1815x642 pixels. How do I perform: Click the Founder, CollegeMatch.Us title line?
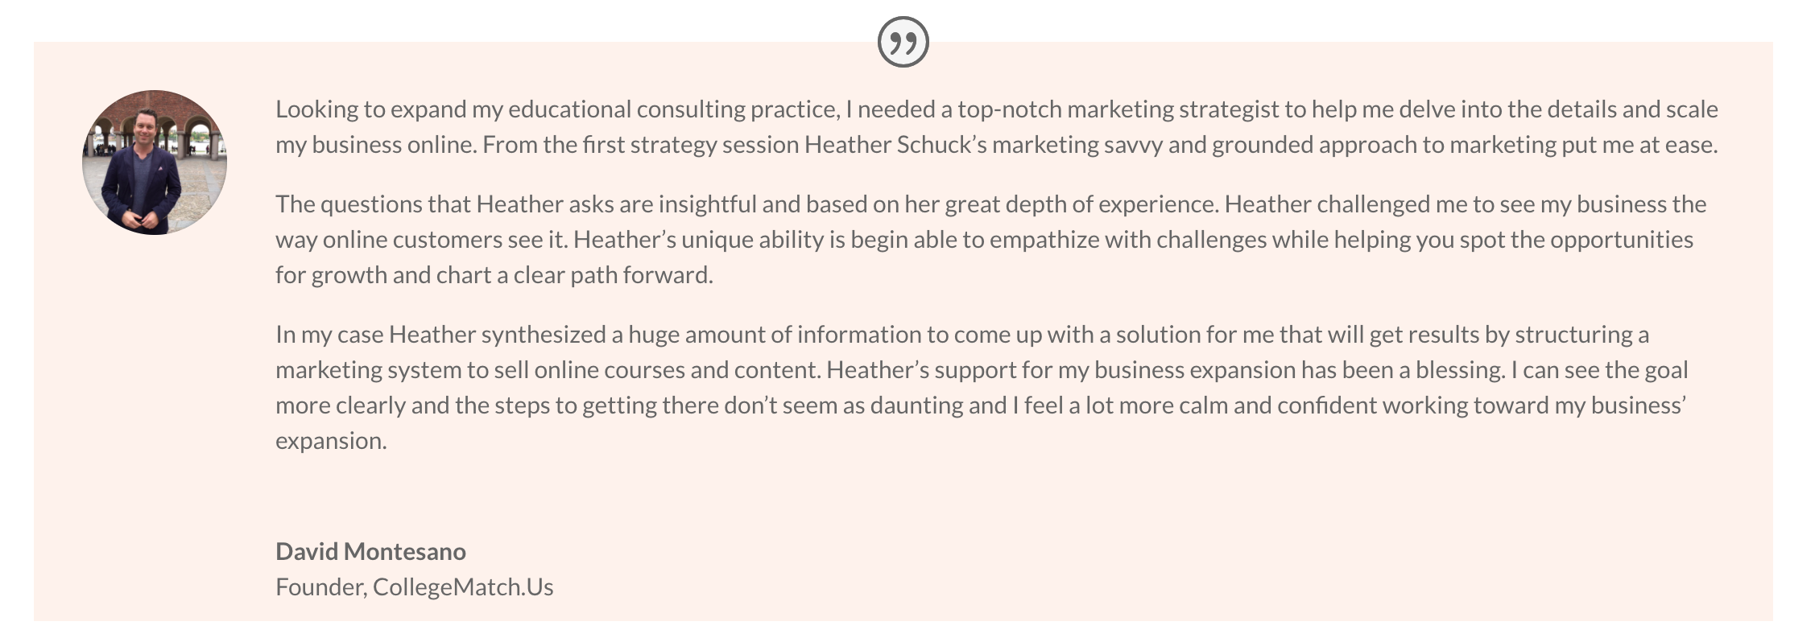[x=414, y=586]
